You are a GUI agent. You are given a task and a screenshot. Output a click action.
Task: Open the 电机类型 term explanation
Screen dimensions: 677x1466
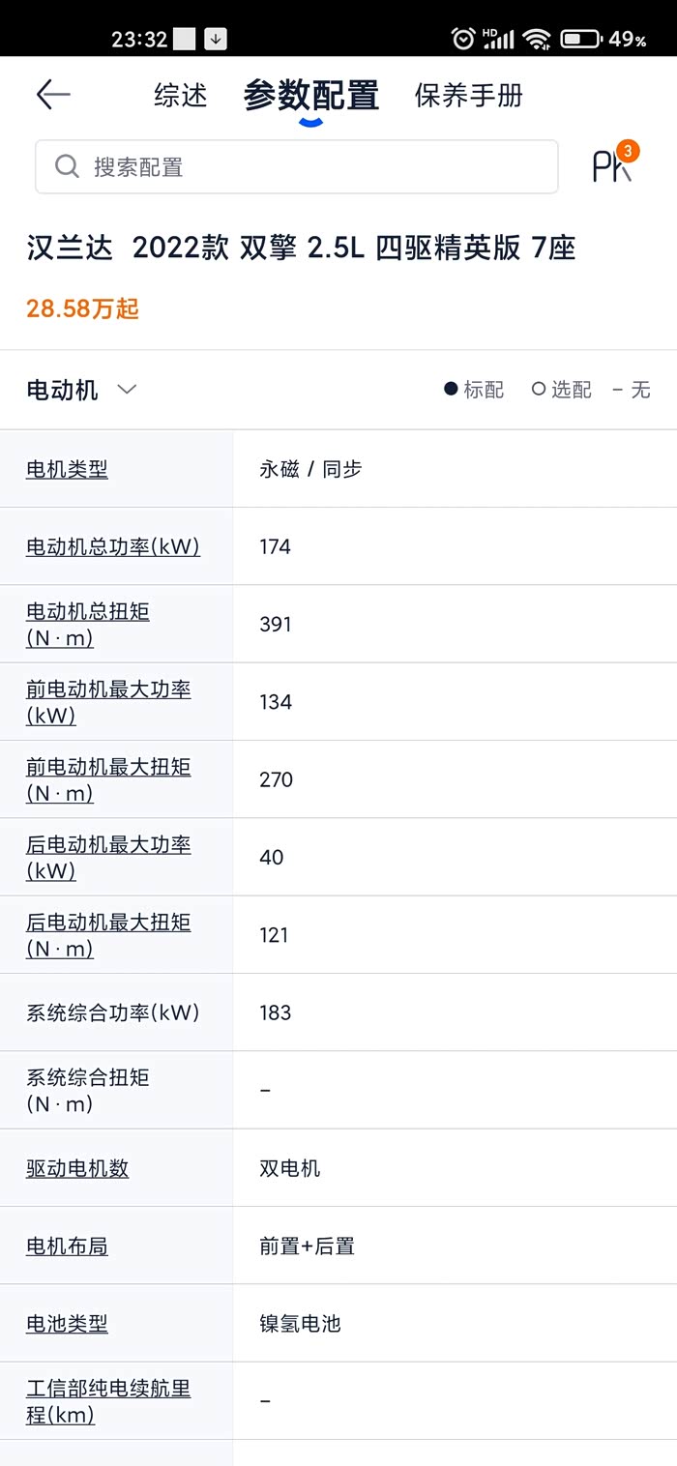click(67, 469)
